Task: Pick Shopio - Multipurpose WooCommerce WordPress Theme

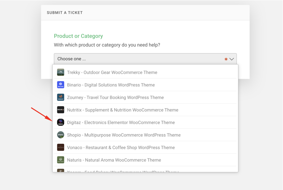Action: pyautogui.click(x=145, y=135)
